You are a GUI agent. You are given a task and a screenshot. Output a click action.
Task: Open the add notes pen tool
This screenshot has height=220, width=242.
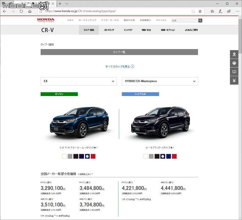click(220, 11)
